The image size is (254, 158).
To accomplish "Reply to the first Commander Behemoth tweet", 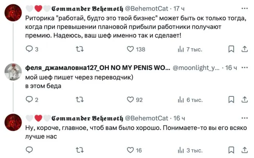I will pyautogui.click(x=30, y=49).
